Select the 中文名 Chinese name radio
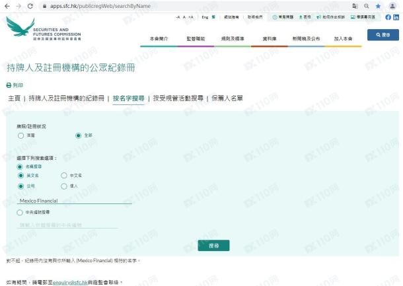 64,176
